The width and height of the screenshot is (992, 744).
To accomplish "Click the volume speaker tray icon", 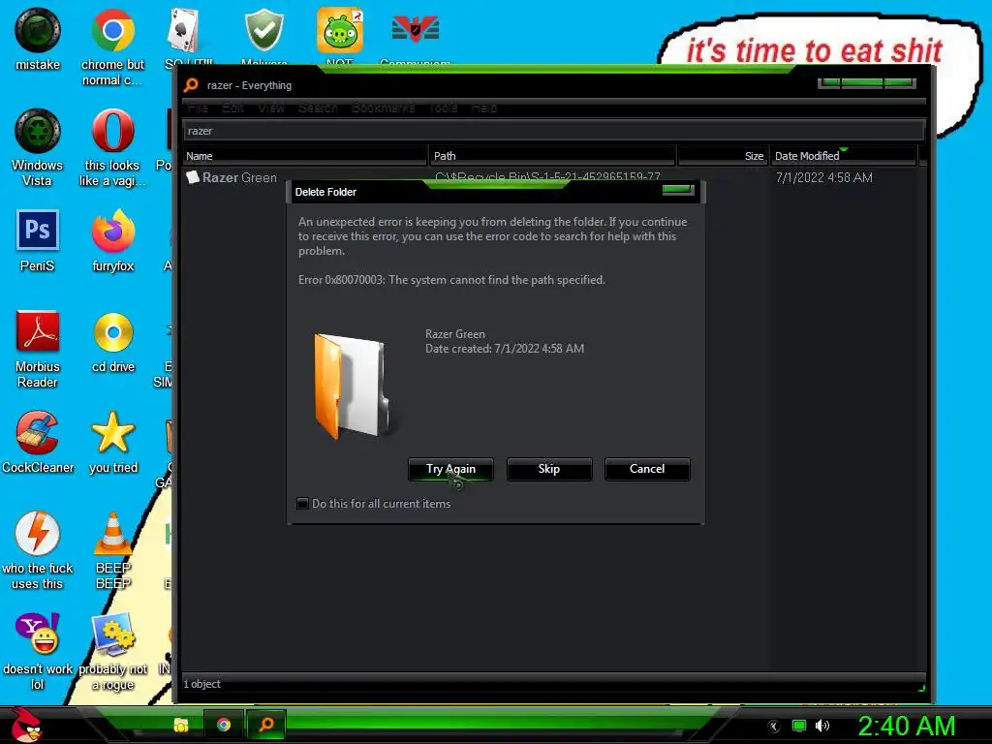I will [821, 726].
